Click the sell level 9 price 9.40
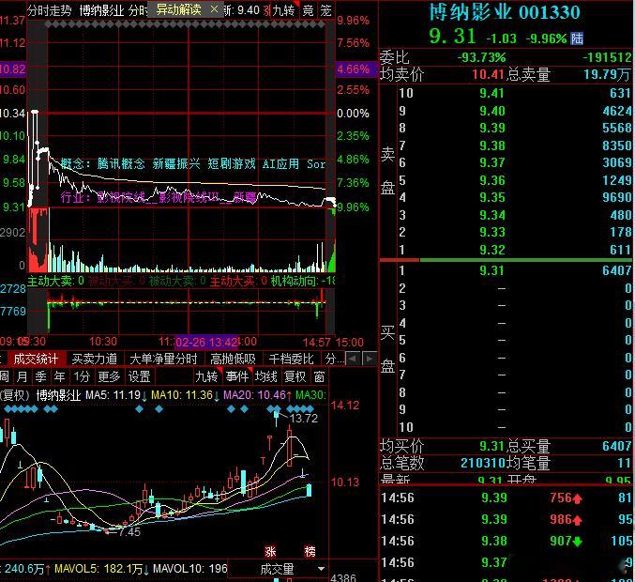The height and width of the screenshot is (582, 635). click(492, 111)
